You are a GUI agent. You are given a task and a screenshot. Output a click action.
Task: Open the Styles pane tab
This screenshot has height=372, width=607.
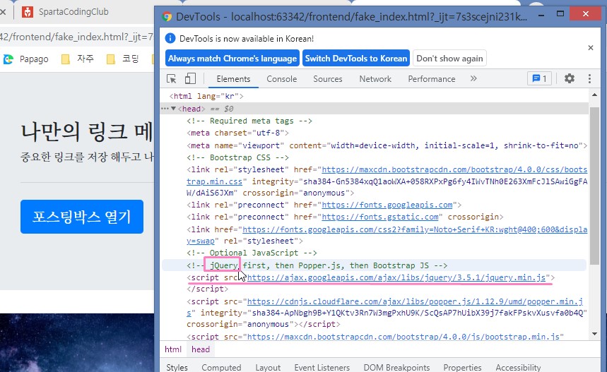pyautogui.click(x=177, y=367)
